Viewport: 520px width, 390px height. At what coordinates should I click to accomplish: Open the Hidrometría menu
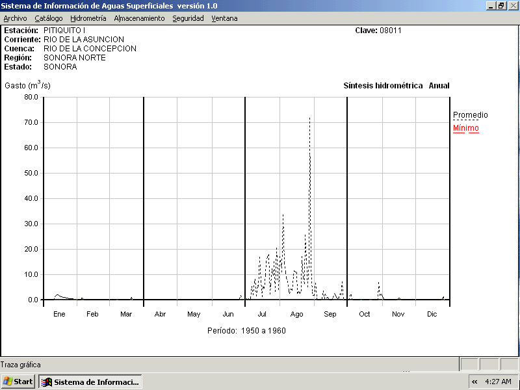[88, 18]
